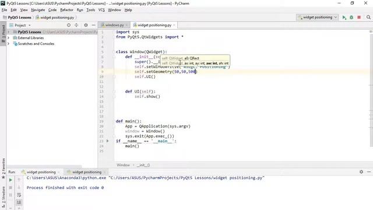The height and width of the screenshot is (210, 373).
Task: Open the File menu
Action: [x=4, y=10]
